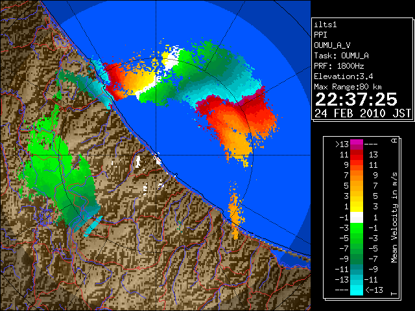Click the 'Max Range:80 km' line
Image resolution: width=415 pixels, height=311 pixels.
coord(348,87)
